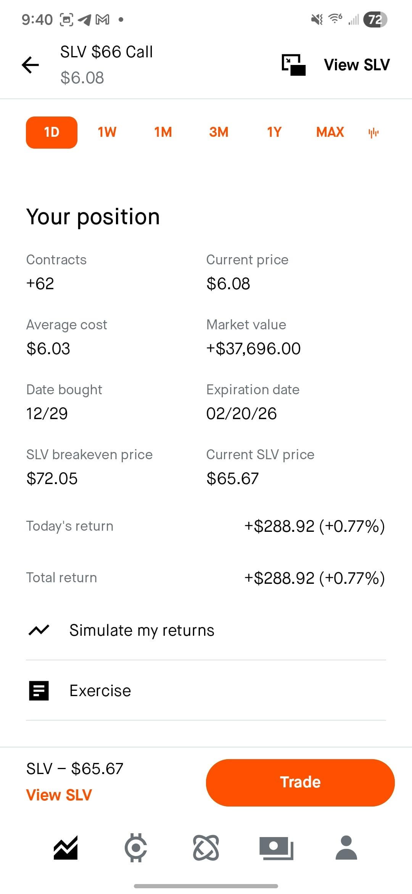Open Simulate my returns

pyautogui.click(x=142, y=630)
